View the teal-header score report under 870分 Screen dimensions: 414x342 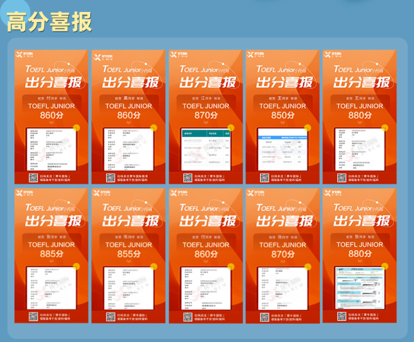click(x=206, y=150)
